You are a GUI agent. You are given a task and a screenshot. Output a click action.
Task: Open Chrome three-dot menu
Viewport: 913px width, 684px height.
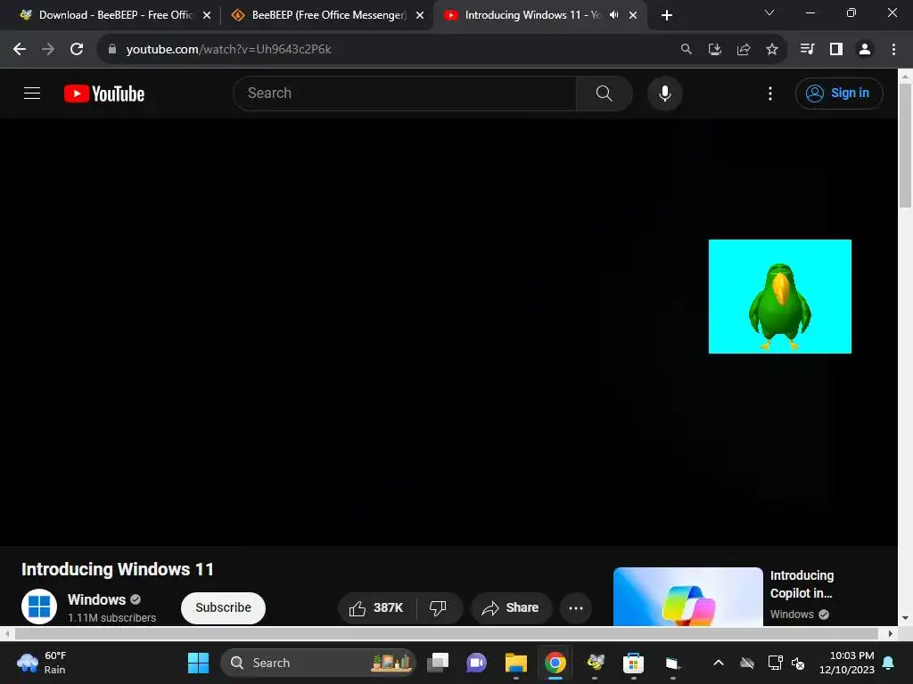click(x=893, y=49)
